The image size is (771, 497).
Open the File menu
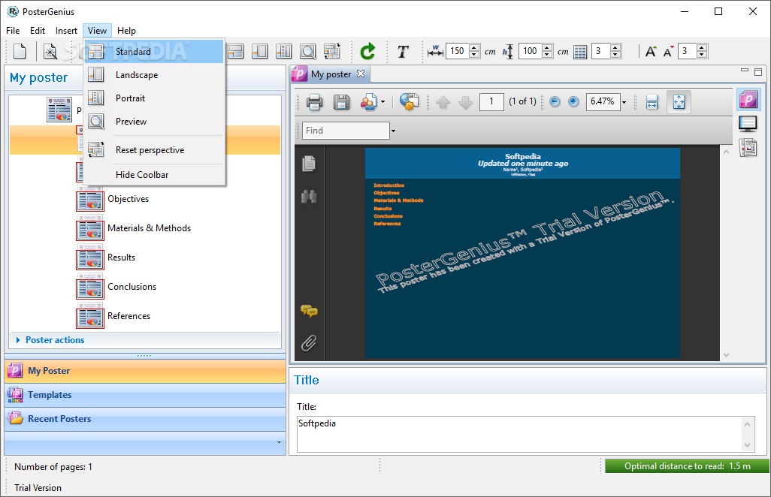pyautogui.click(x=13, y=31)
